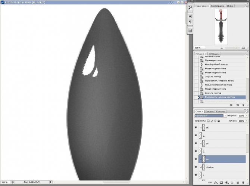Select history state Новый рабочий контур
This screenshot has width=250, height=186.
(x=222, y=64)
